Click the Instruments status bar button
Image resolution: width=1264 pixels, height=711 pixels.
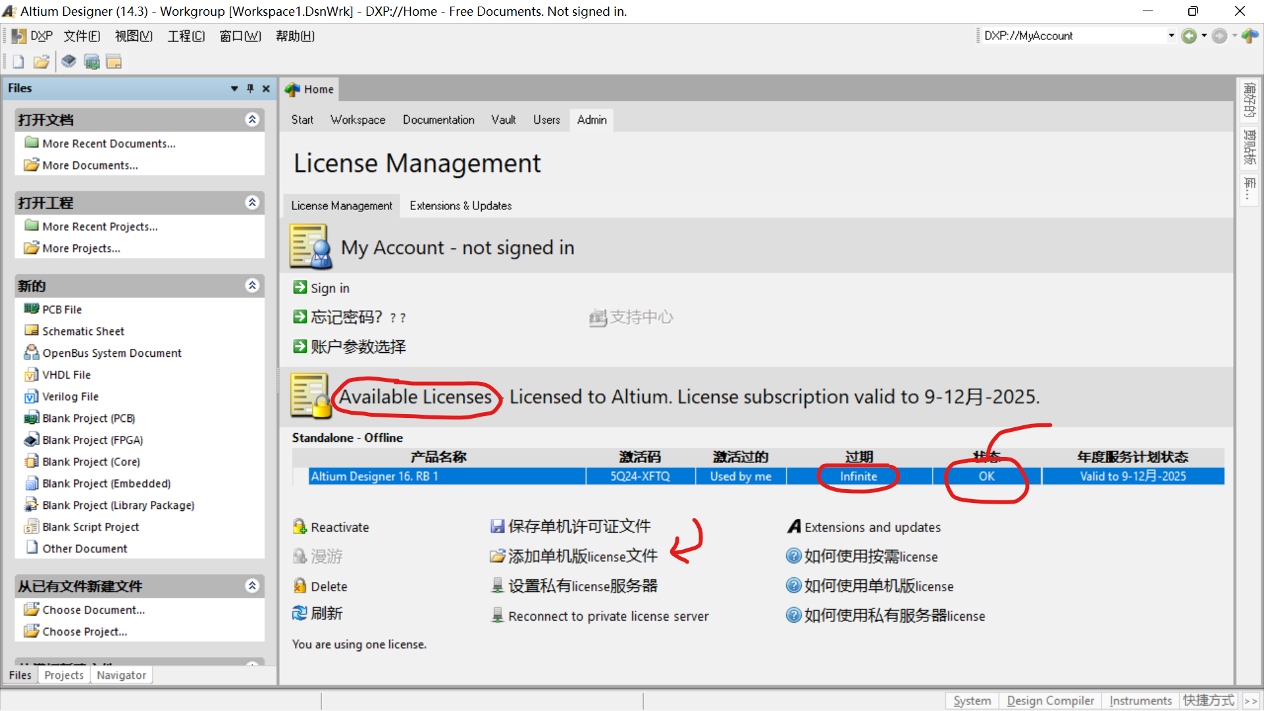tap(1140, 700)
